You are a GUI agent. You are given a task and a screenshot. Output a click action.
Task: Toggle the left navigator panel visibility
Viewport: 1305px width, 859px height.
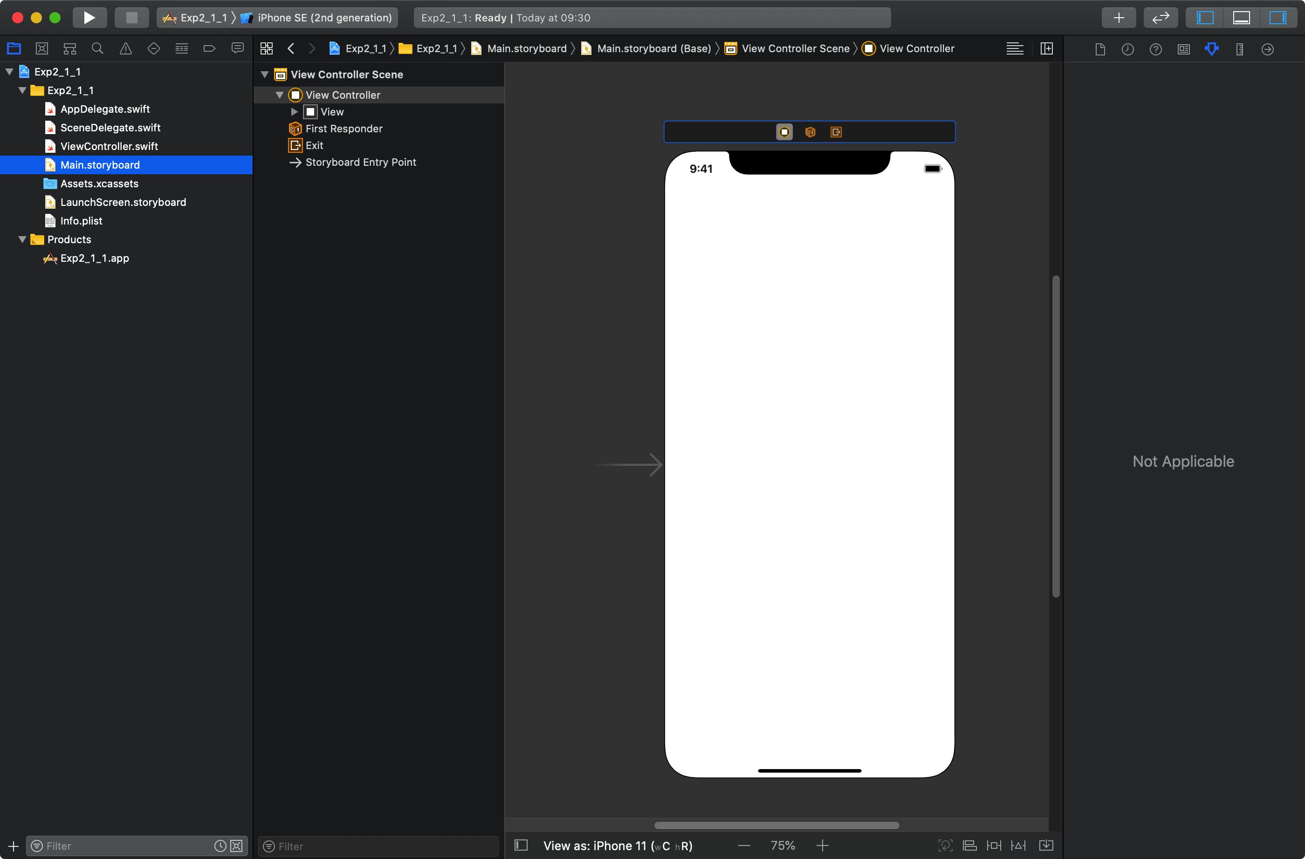click(1205, 18)
